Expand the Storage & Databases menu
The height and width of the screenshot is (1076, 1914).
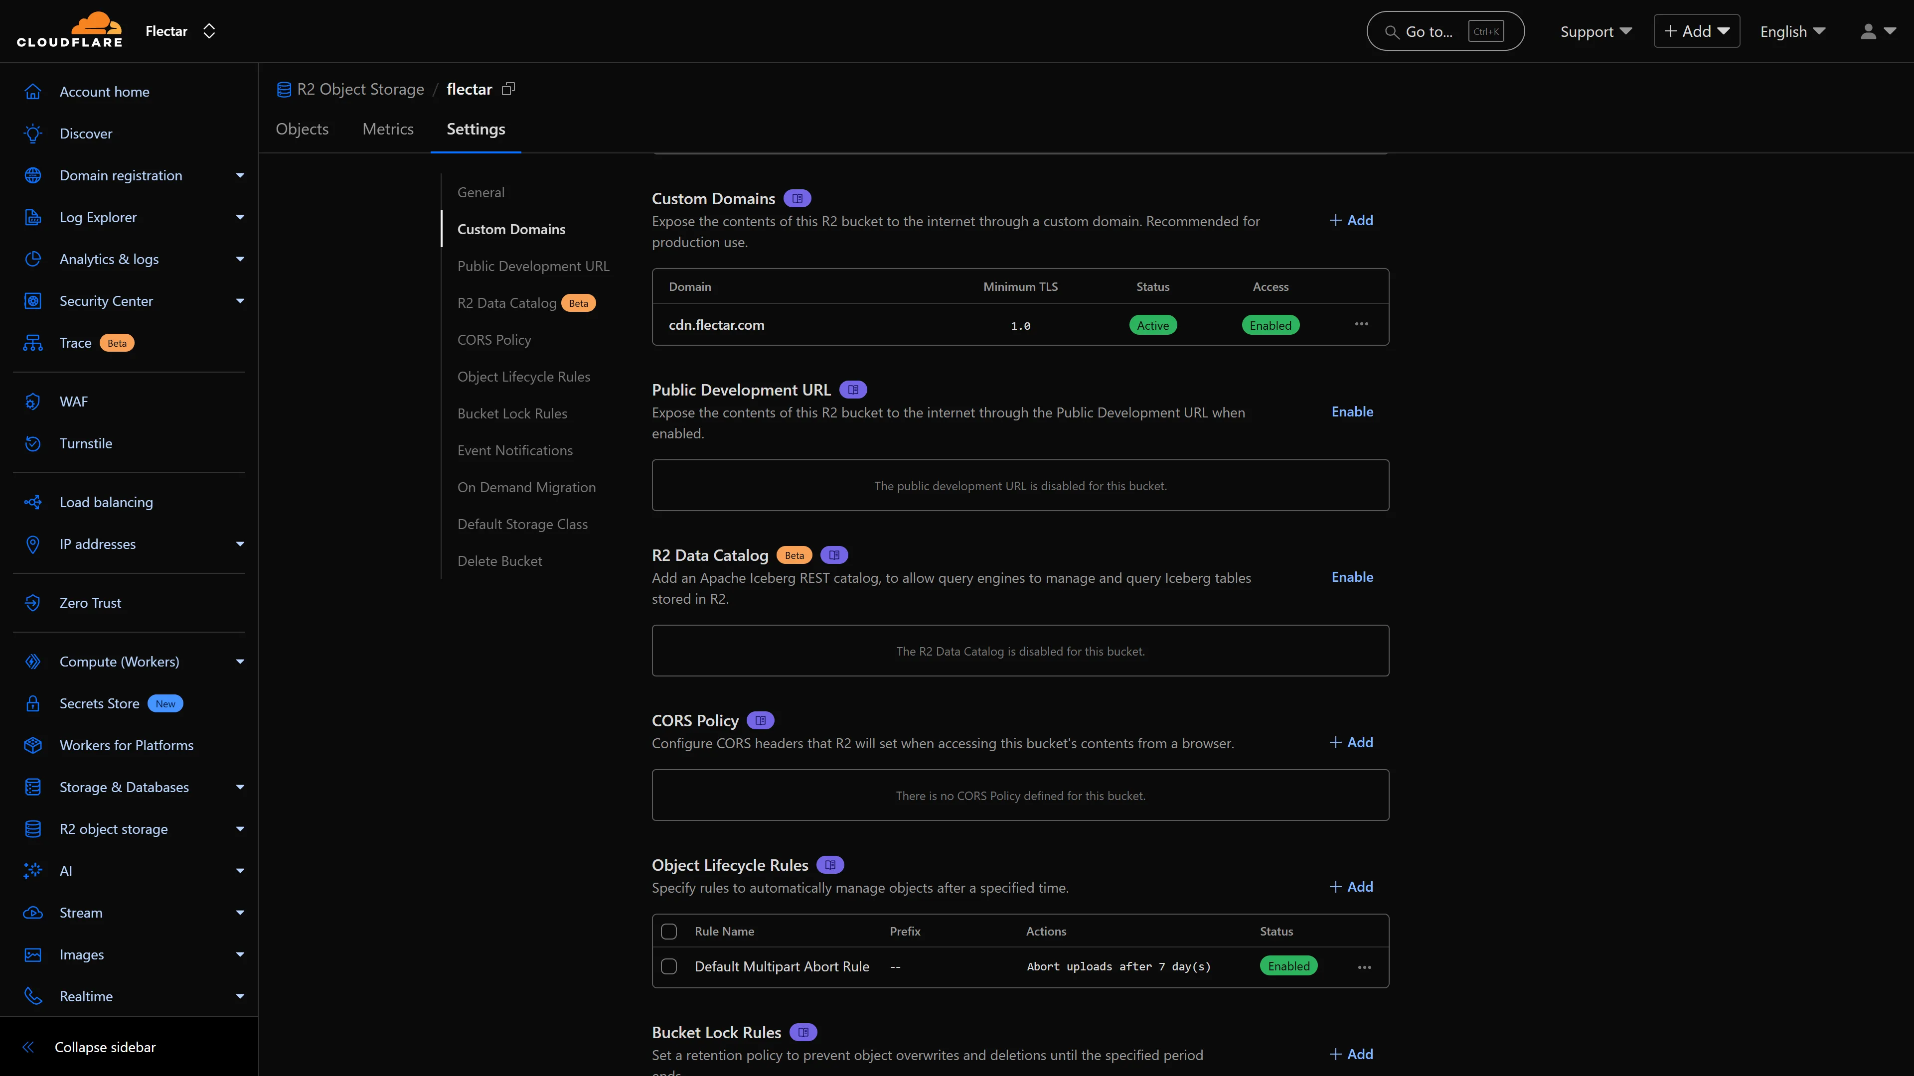pos(239,787)
